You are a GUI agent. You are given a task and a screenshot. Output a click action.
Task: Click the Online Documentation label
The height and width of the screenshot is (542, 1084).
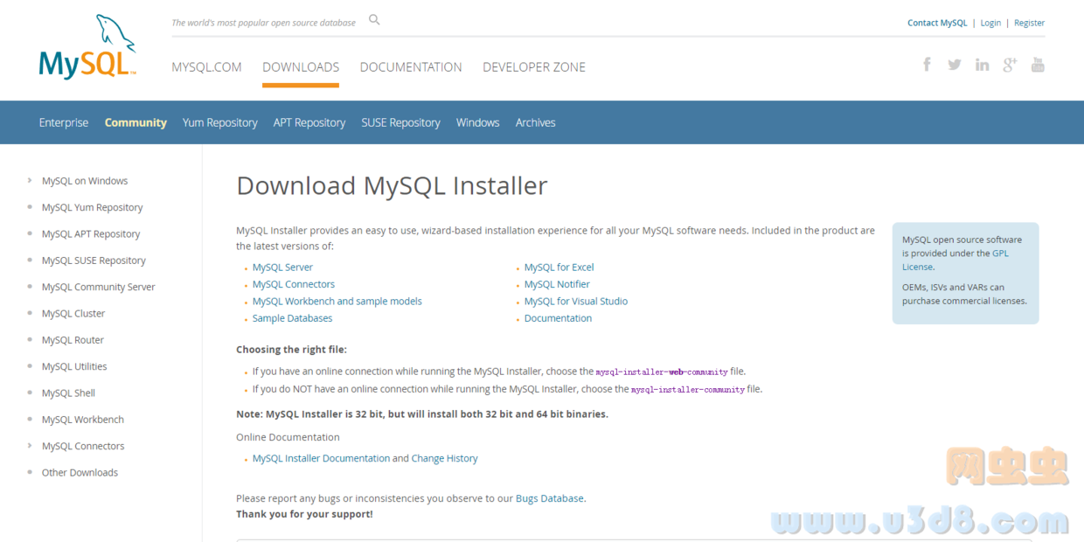pos(288,437)
